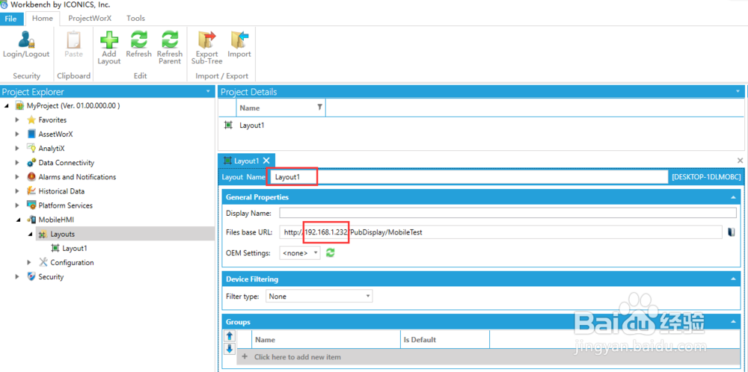This screenshot has width=748, height=372.
Task: Switch to the ProjectWorX tab
Action: coord(90,19)
